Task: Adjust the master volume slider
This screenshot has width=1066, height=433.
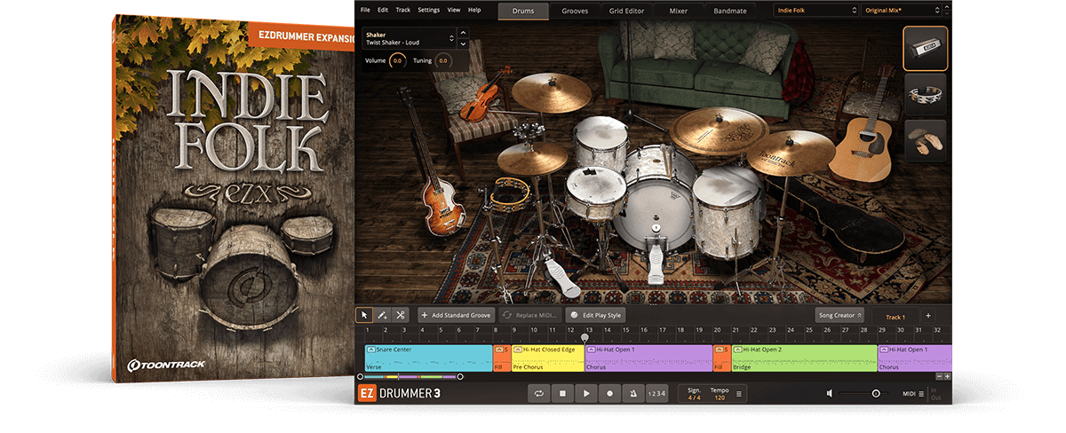Action: (875, 393)
